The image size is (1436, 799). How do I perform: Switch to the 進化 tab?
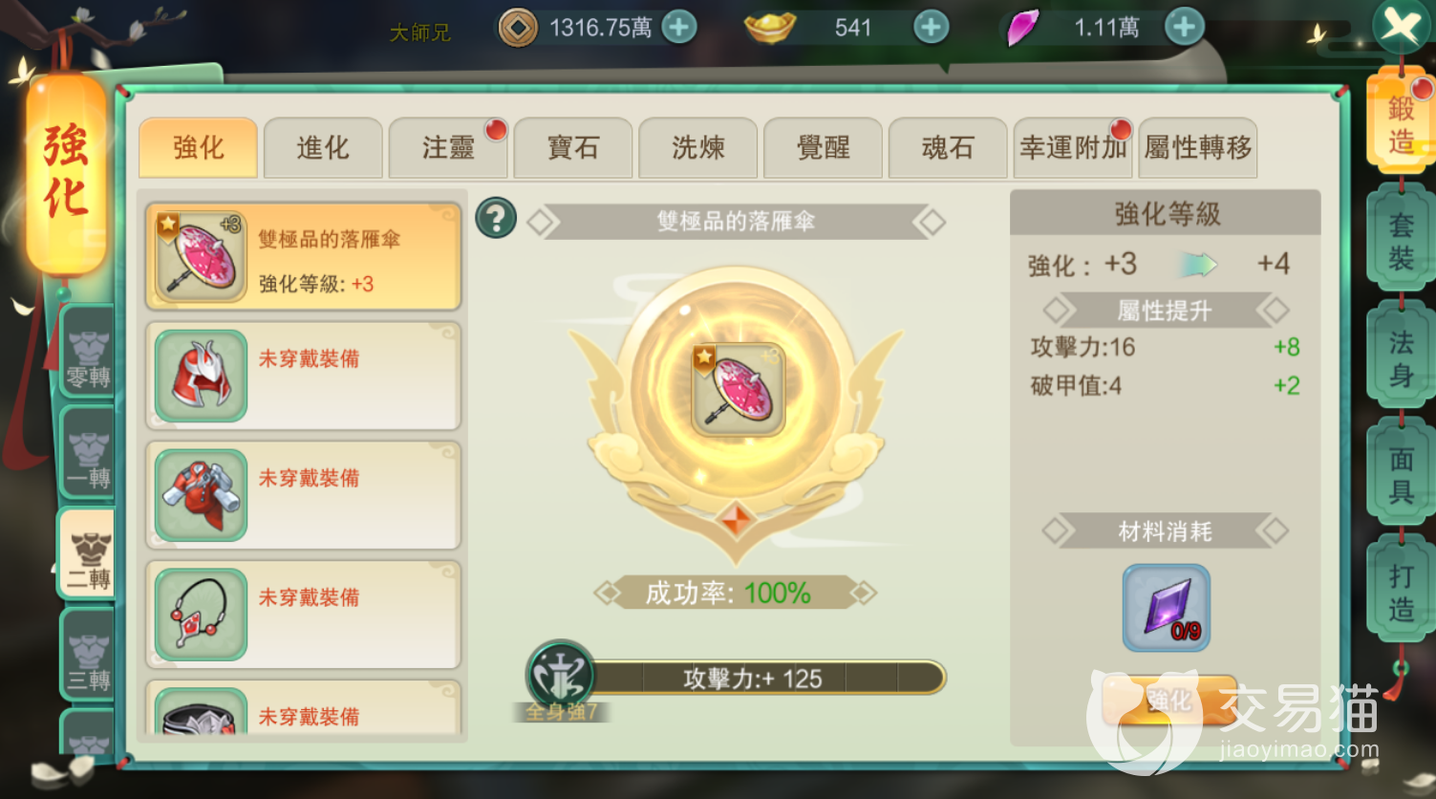pos(323,148)
